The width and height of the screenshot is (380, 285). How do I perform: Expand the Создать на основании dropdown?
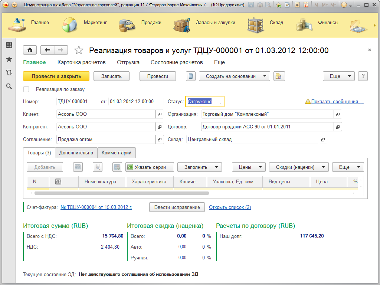(x=234, y=76)
